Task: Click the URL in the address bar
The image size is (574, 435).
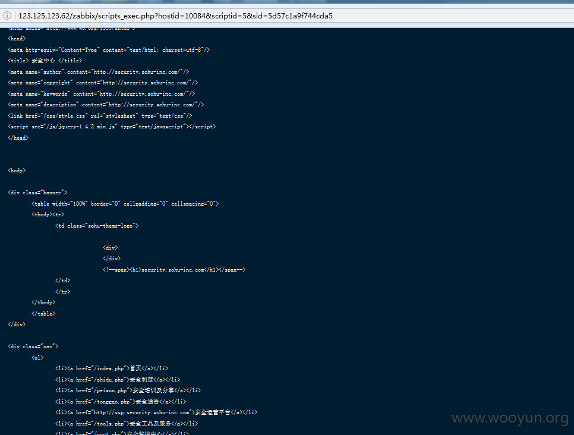Action: coord(175,15)
